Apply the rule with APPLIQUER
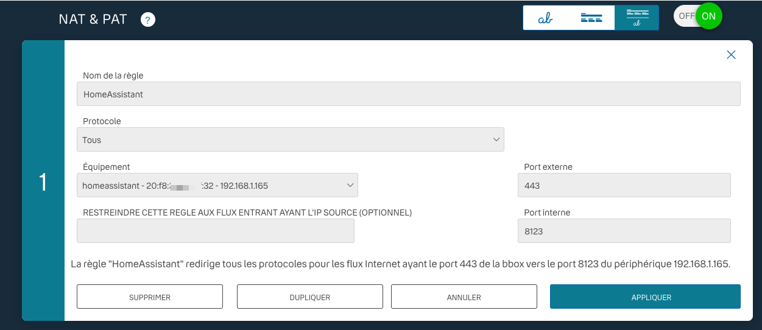This screenshot has height=330, width=762. [x=645, y=297]
